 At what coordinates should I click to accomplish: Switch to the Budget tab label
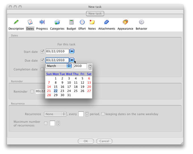72,29
